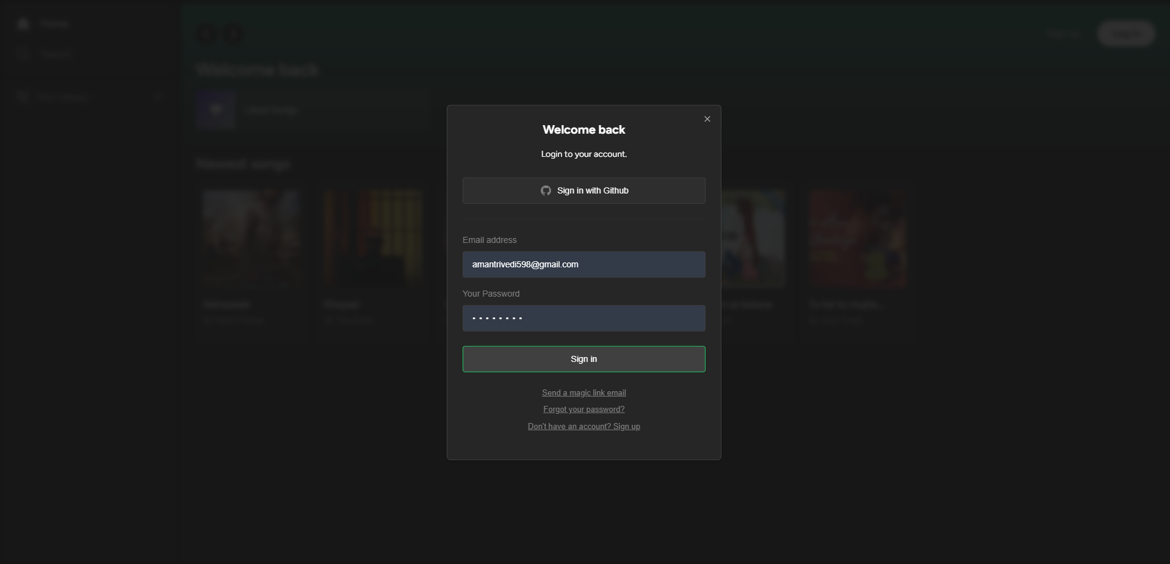Click the forward navigation arrow
Viewport: 1170px width, 564px height.
coord(233,34)
